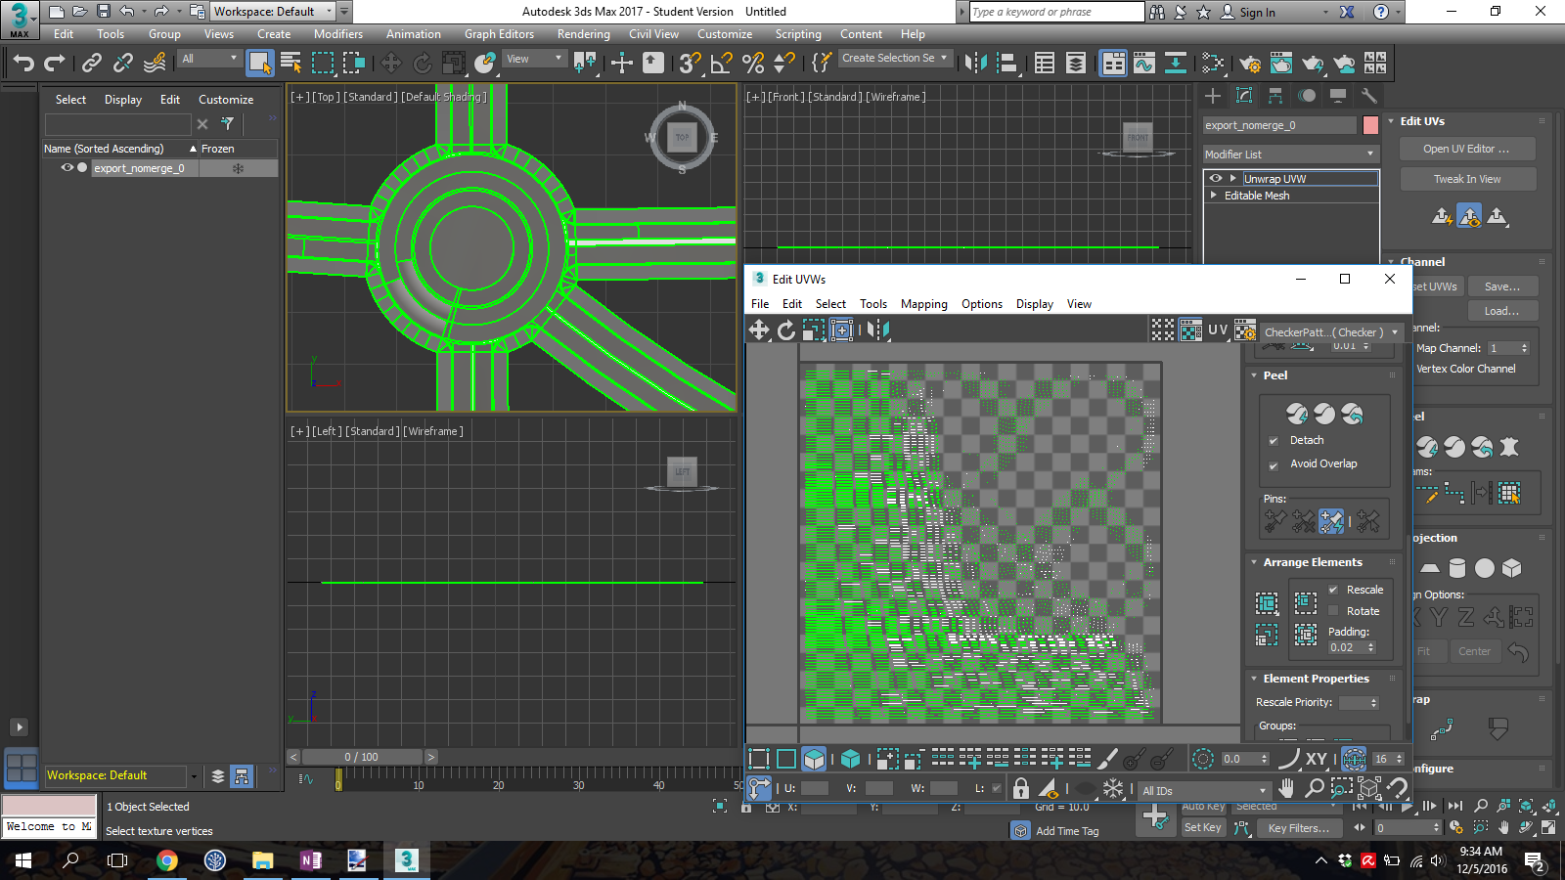Toggle frozen snowflake for export_nomerge_0
Screen dimensions: 1565x880
coord(238,168)
